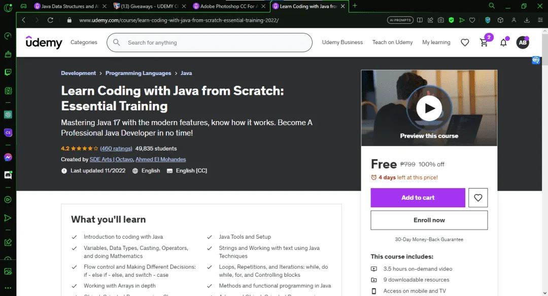Open the image gallery icon in sidebar

click(x=8, y=271)
